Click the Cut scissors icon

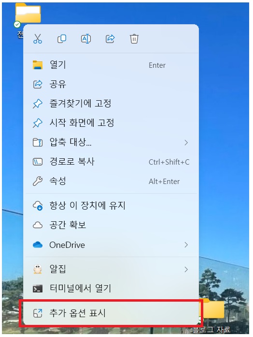(x=38, y=39)
